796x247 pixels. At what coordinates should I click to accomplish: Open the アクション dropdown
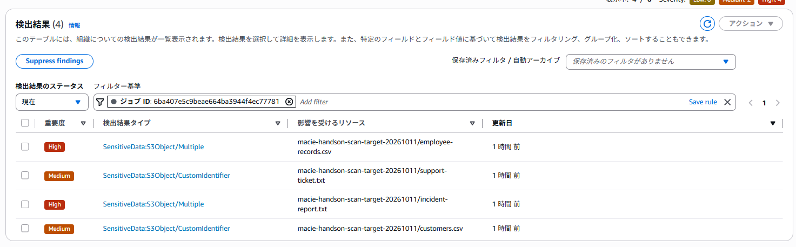click(x=751, y=24)
